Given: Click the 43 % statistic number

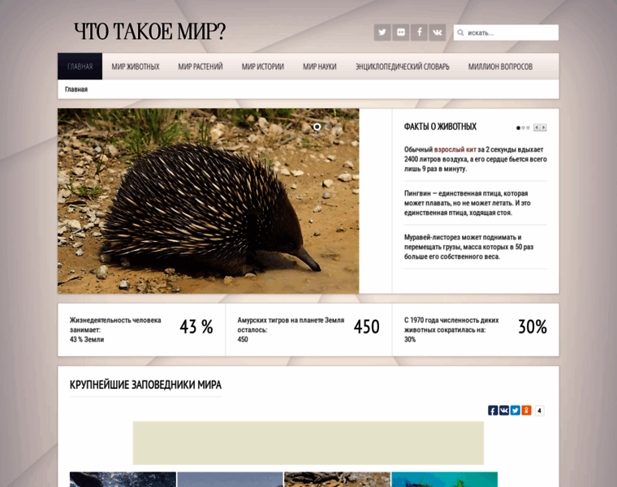Looking at the screenshot, I should [x=196, y=327].
